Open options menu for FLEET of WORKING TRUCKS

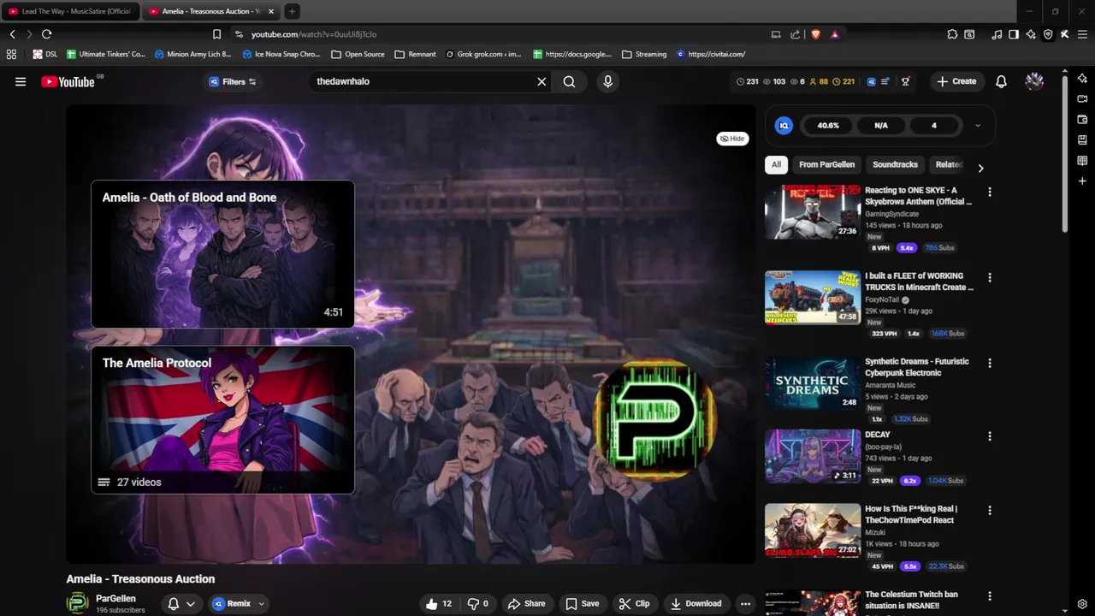click(x=990, y=277)
